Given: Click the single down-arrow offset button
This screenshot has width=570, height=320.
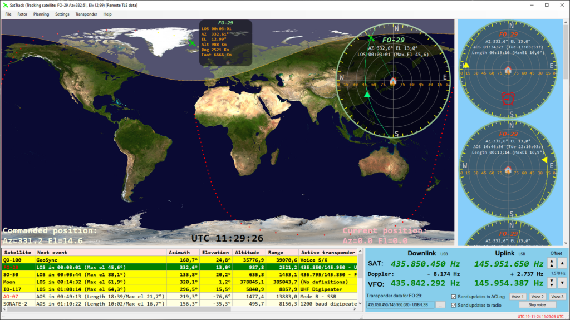Looking at the screenshot, I should [562, 283].
